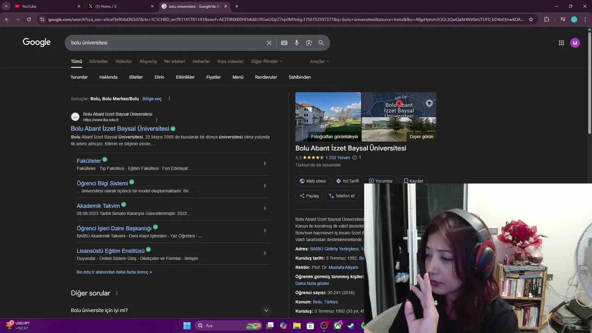This screenshot has height=333, width=592.
Task: Reload the page
Action: [29, 19]
